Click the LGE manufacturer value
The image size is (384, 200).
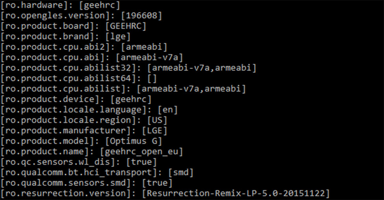pyautogui.click(x=154, y=131)
